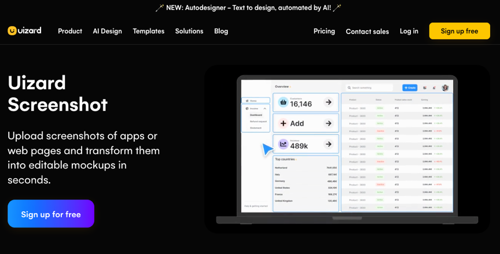Click the France country row

tap(306, 194)
